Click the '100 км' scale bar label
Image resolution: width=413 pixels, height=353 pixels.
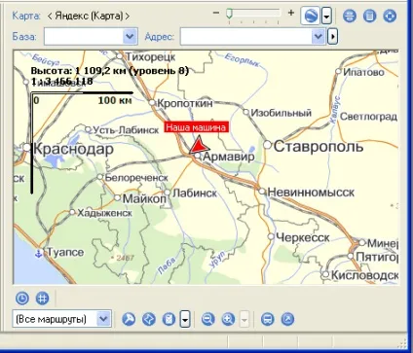115,100
